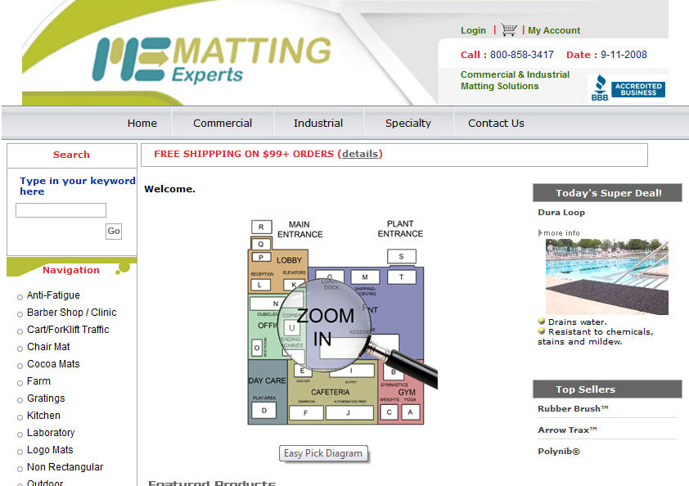Click the more info link
Viewport: 689px width, 486px height.
pos(561,233)
